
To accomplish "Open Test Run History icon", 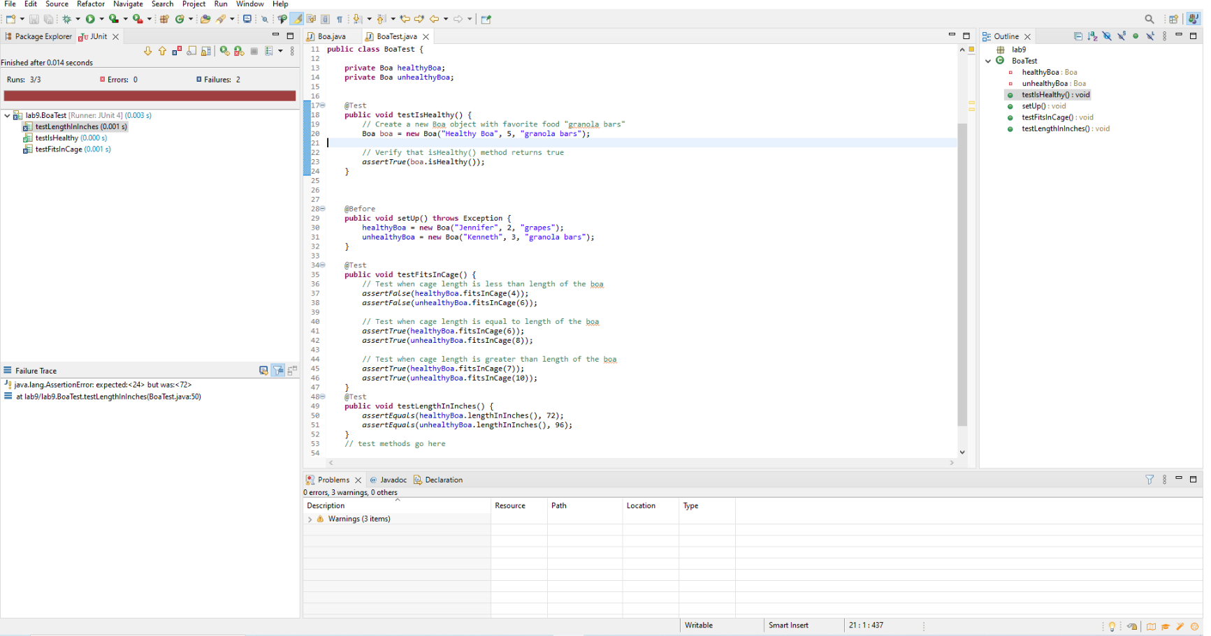I will point(268,51).
